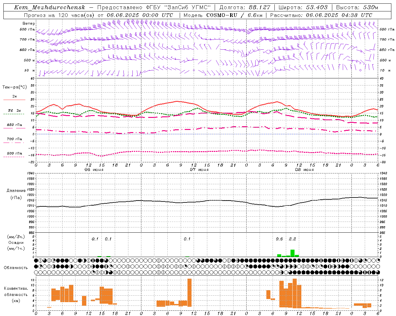Click the 1040 value atop the pressure axis

(30, 173)
